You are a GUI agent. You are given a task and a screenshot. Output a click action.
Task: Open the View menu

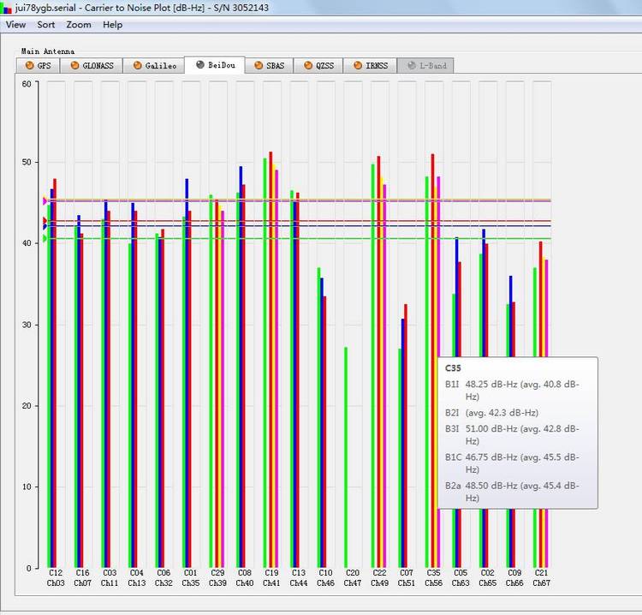coord(15,25)
